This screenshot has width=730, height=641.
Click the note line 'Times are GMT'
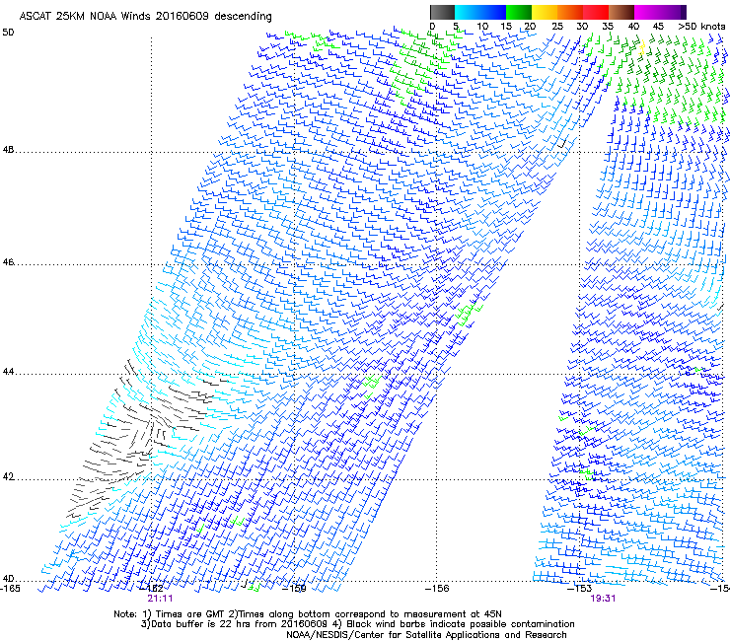point(189,614)
